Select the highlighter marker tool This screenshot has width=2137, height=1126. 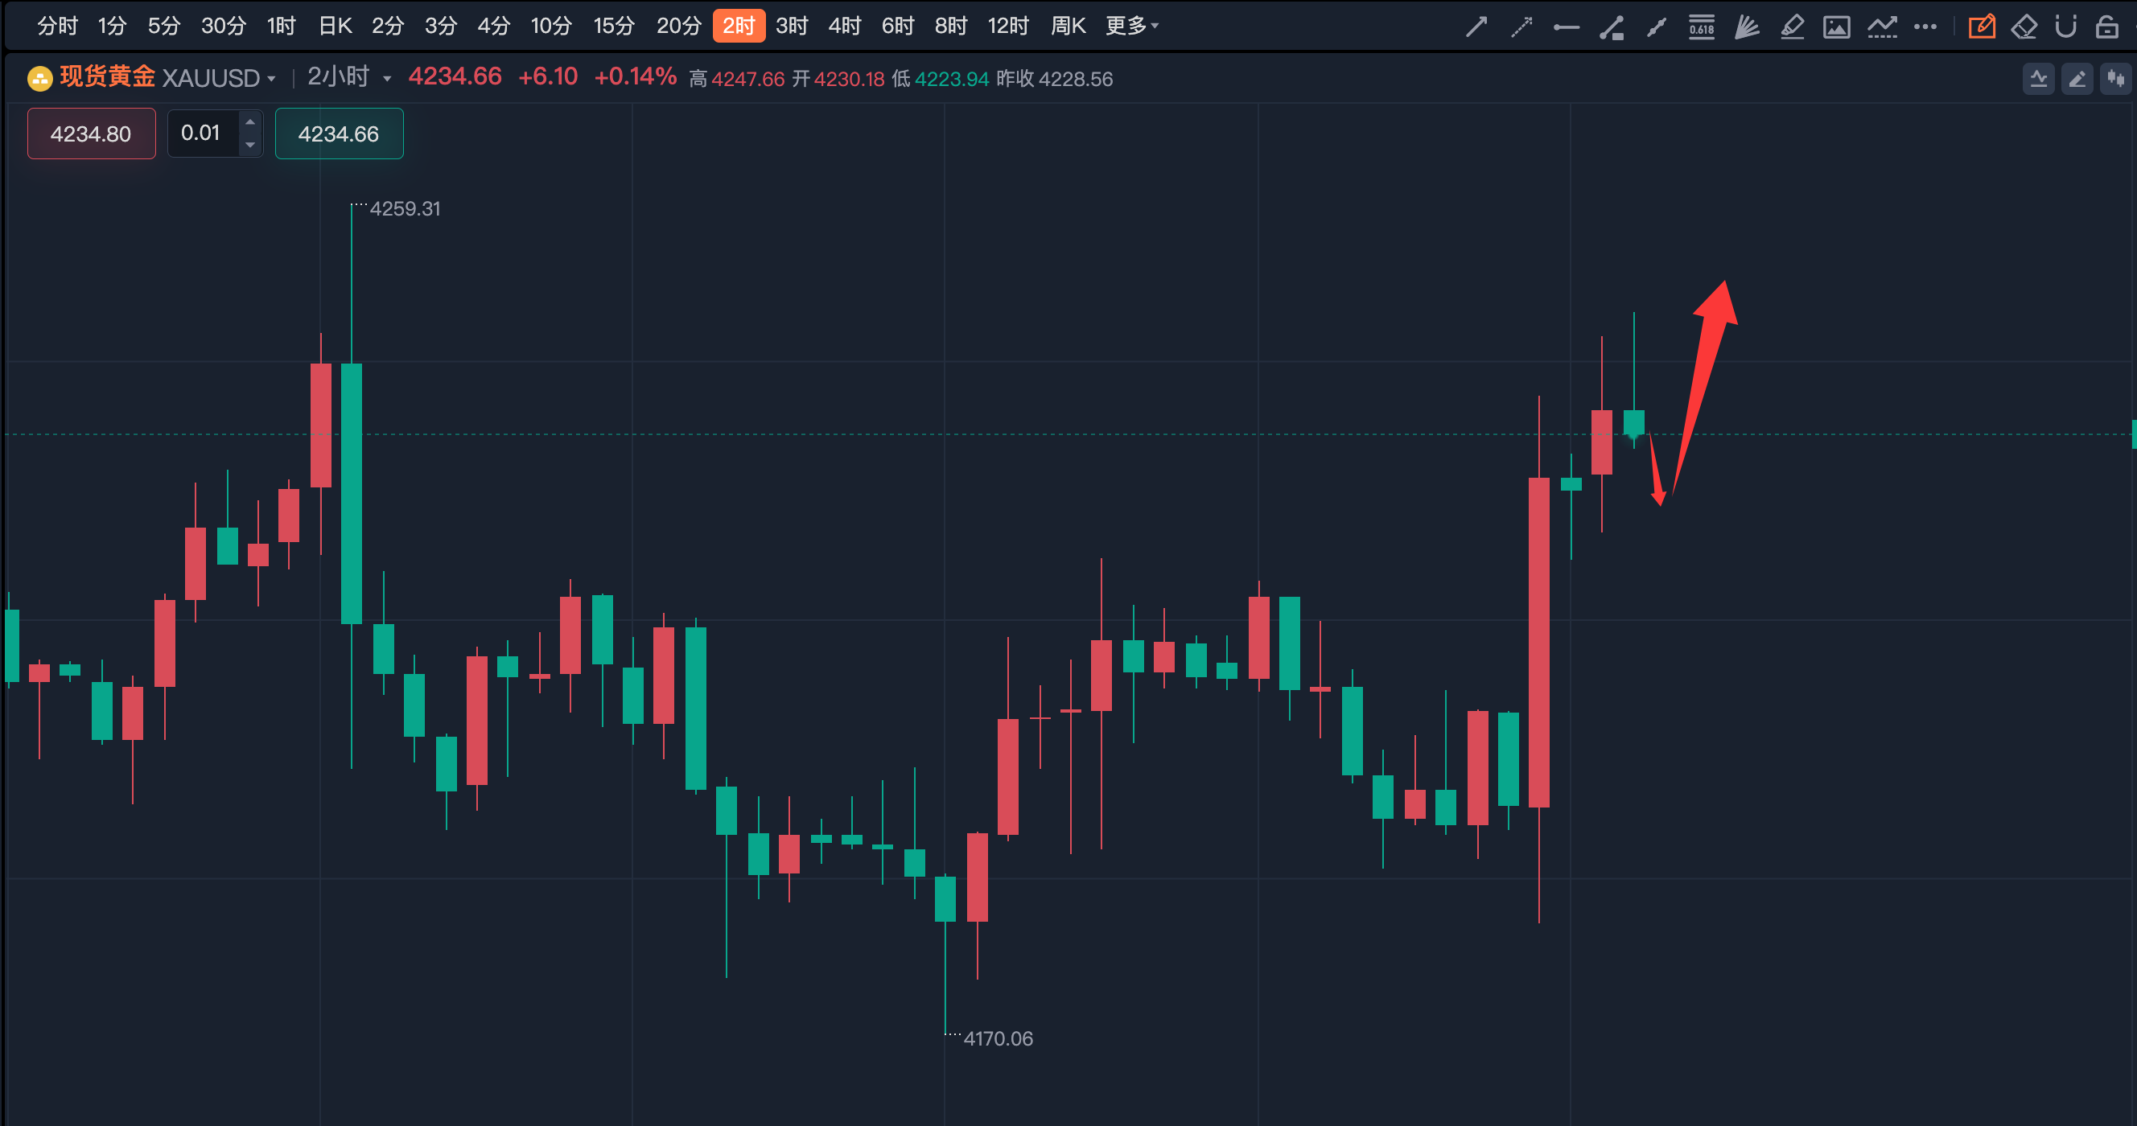coord(1792,27)
